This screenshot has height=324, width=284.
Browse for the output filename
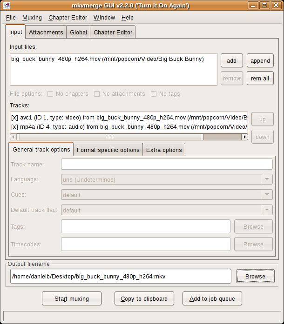pyautogui.click(x=255, y=276)
